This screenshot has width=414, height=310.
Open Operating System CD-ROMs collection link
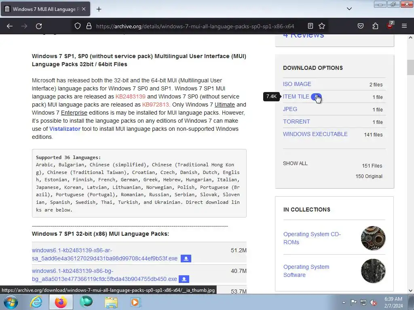(312, 238)
